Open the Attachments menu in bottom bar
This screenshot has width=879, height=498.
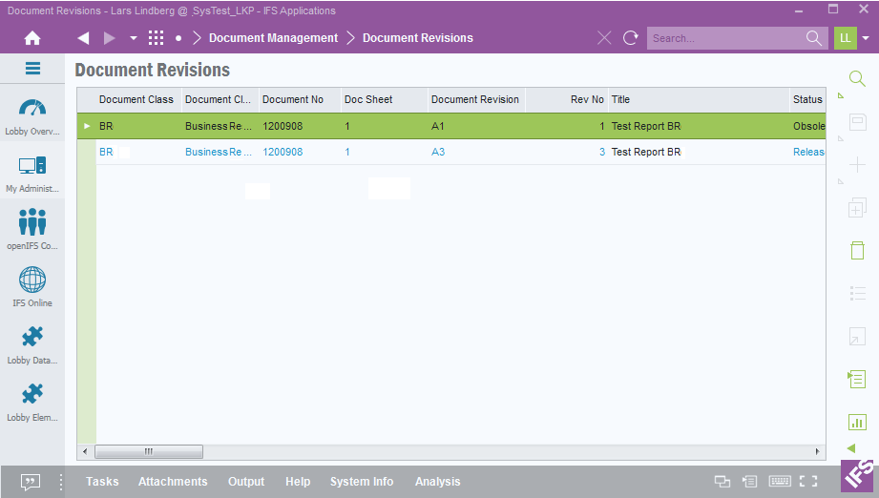pyautogui.click(x=173, y=482)
